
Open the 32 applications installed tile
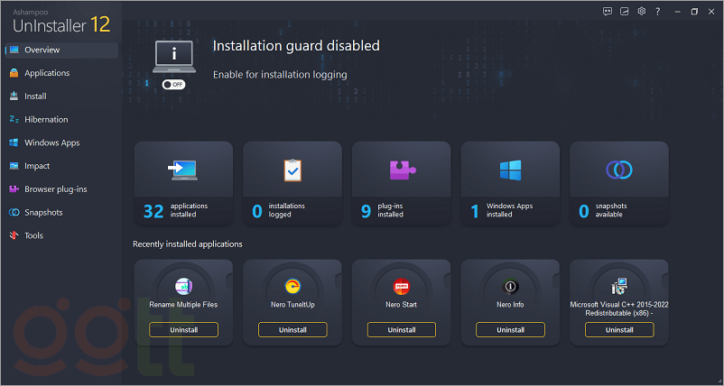pyautogui.click(x=183, y=183)
